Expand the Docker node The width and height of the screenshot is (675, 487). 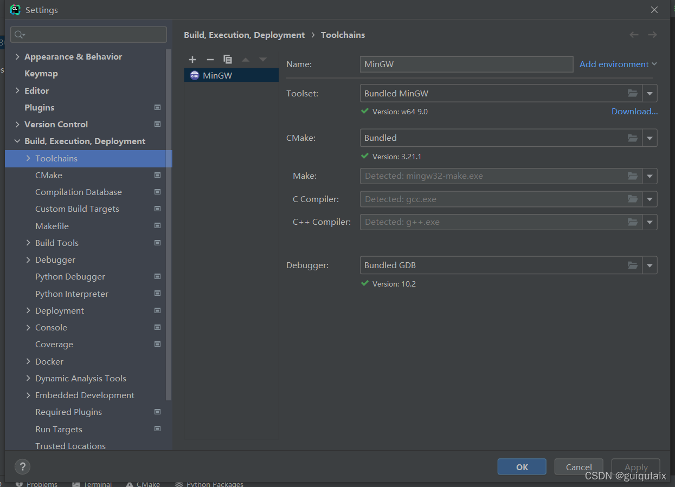coord(28,361)
